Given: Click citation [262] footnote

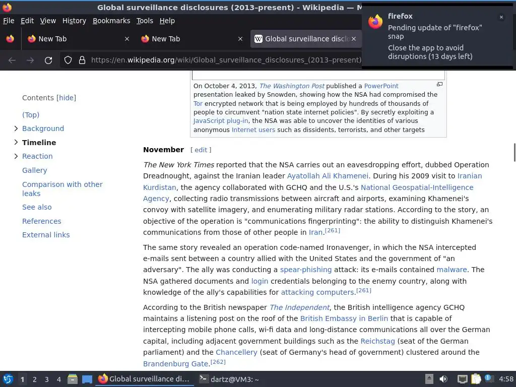Looking at the screenshot, I should [x=218, y=362].
